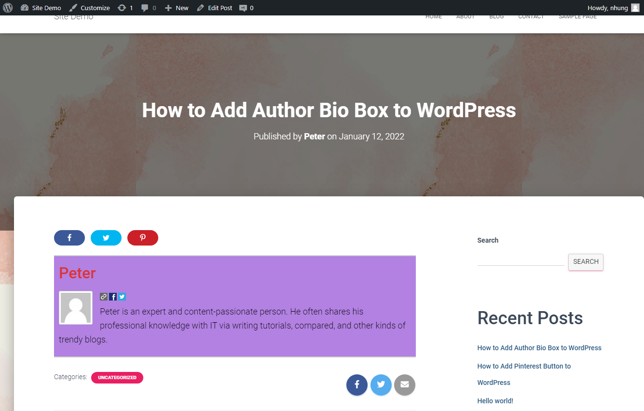The height and width of the screenshot is (411, 644).
Task: Click the SEARCH button in sidebar
Action: (586, 262)
